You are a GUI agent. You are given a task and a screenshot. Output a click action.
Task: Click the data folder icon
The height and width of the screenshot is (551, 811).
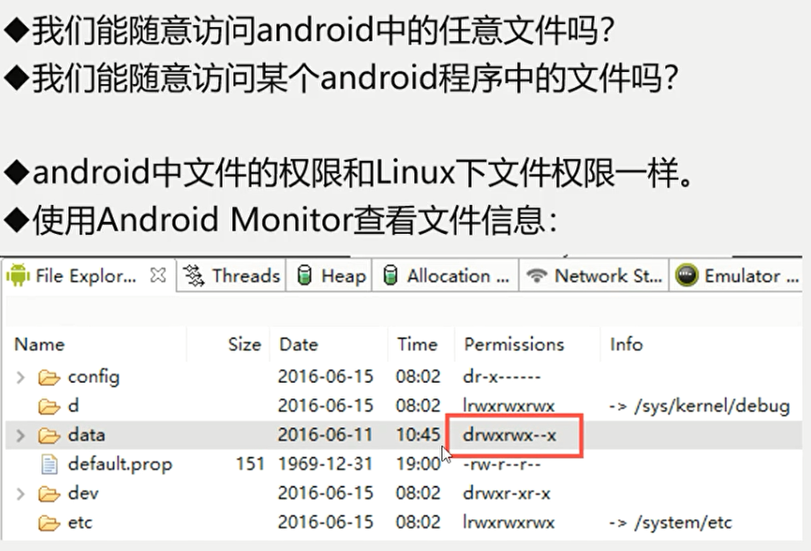(x=49, y=436)
